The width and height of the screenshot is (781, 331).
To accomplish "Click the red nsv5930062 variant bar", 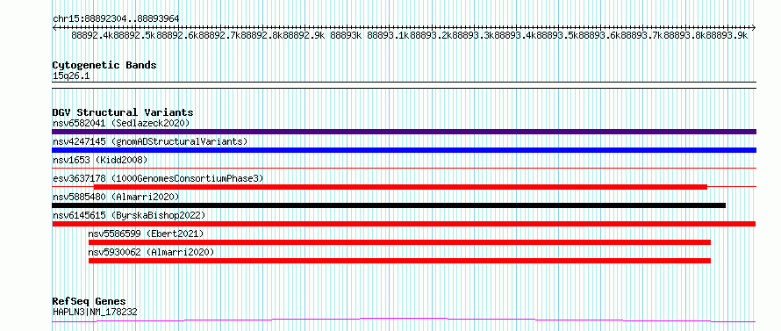I will coord(399,261).
